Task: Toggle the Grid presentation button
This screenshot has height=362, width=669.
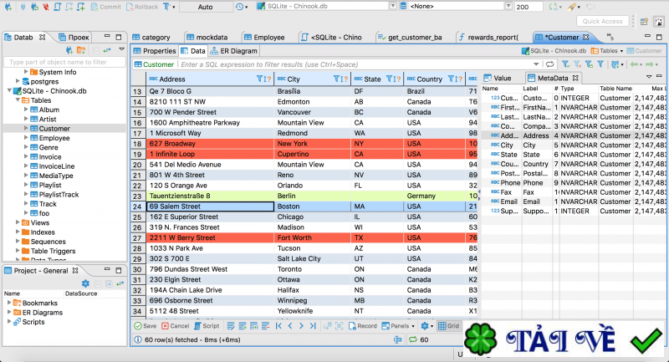Action: [449, 325]
